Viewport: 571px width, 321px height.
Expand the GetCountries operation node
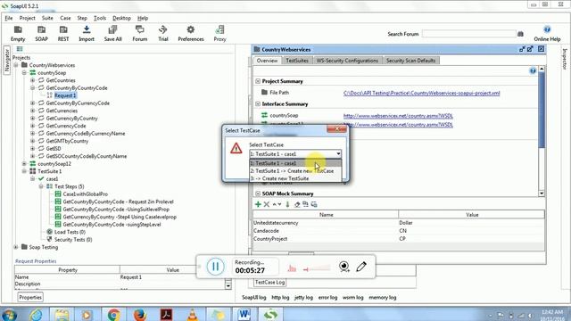[33, 80]
